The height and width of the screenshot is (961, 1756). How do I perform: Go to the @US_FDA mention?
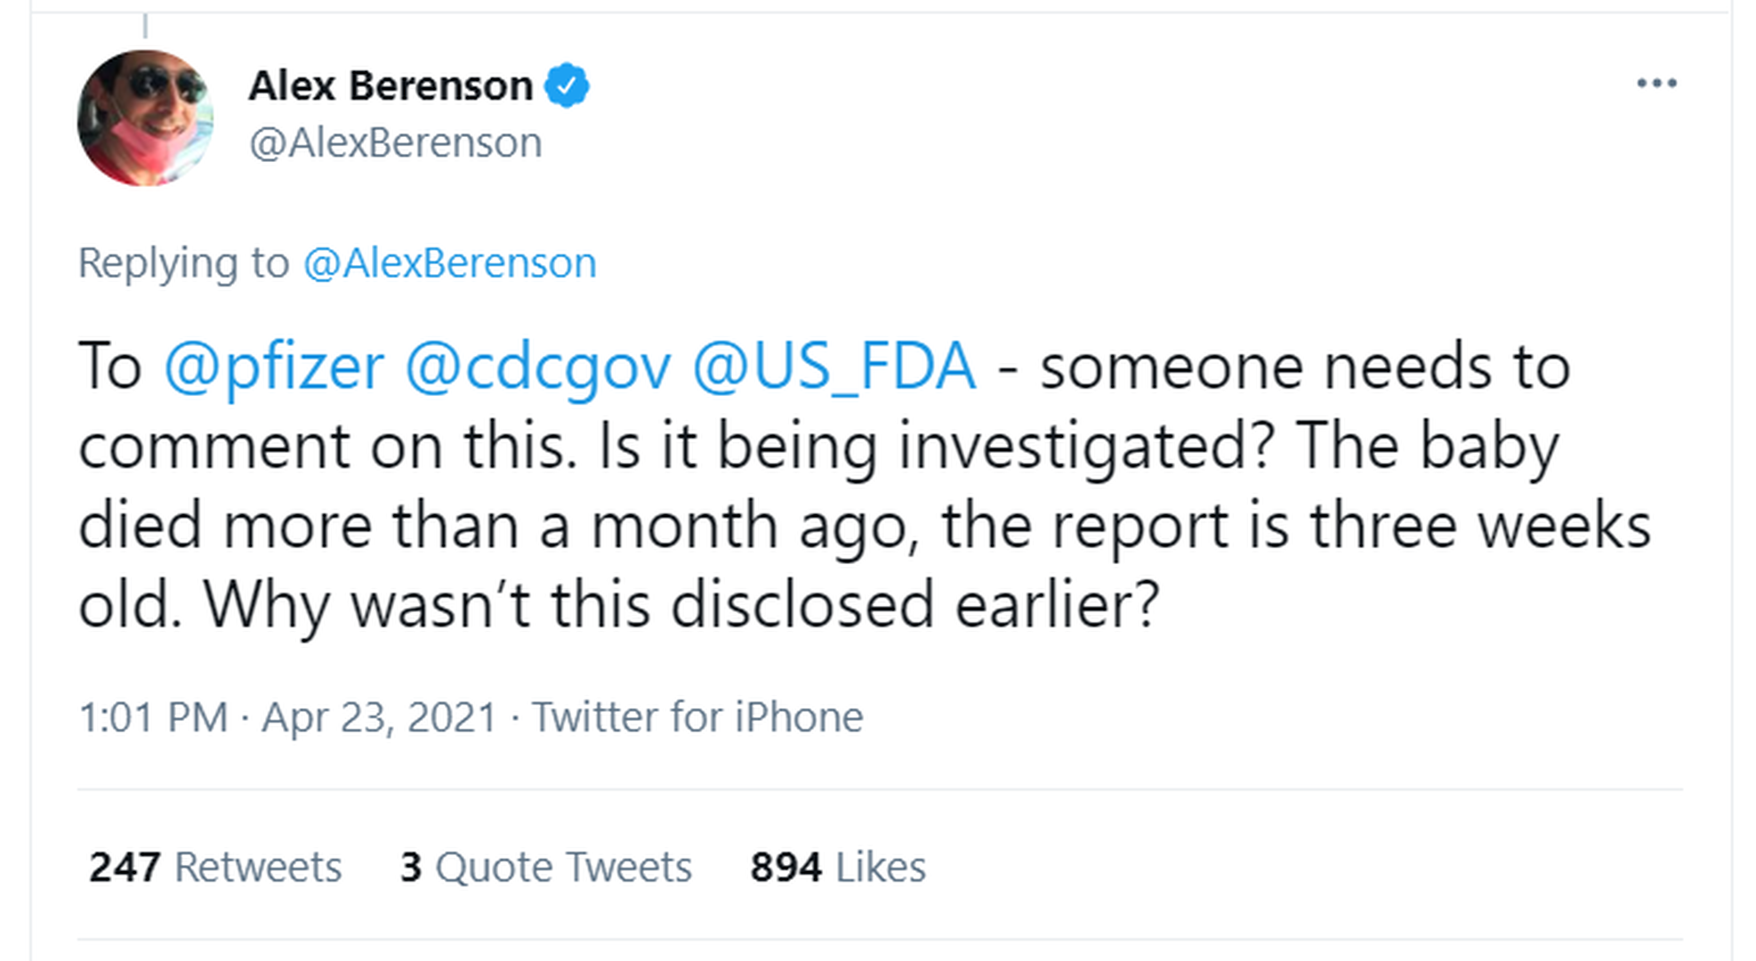(x=834, y=367)
